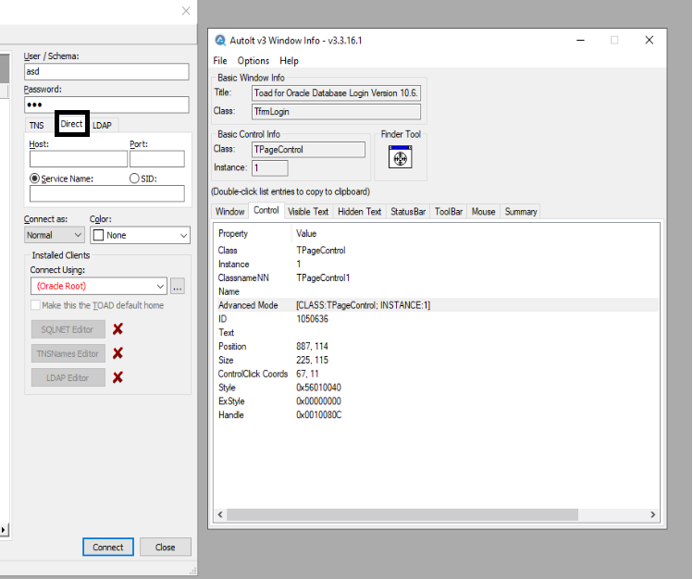Click the User / Schema input field
This screenshot has height=579, width=693.
click(106, 71)
